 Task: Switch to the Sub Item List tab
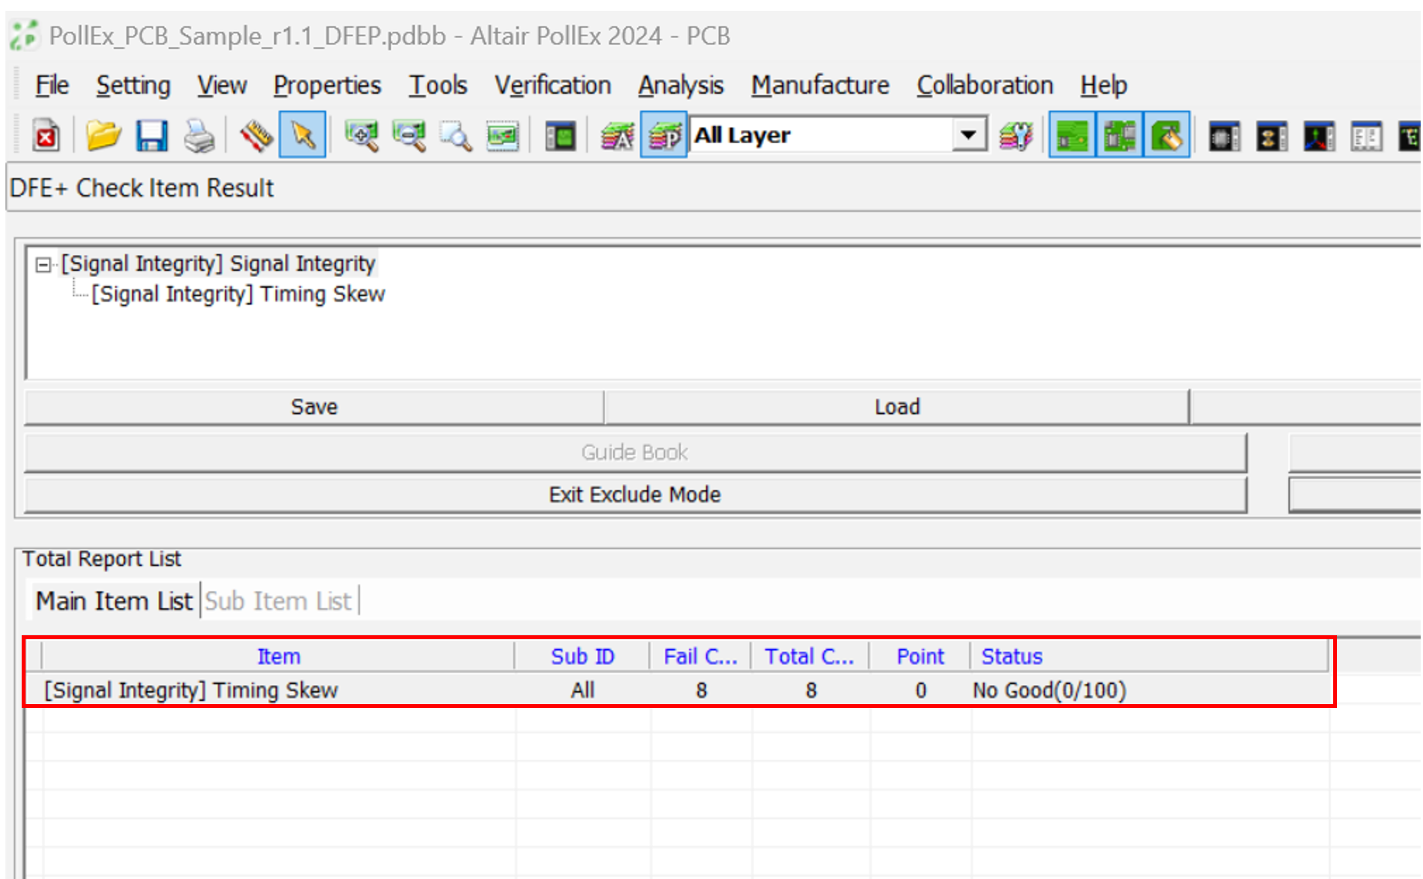278,601
